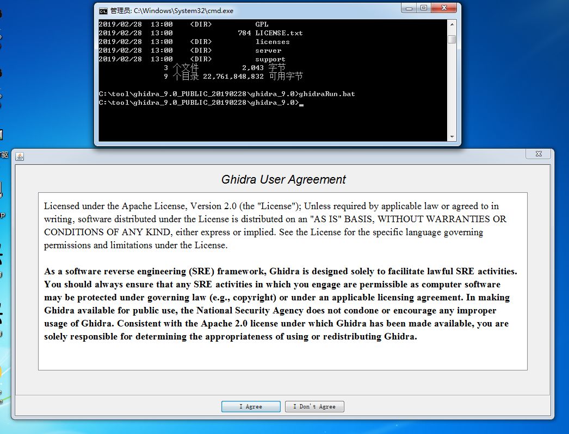The height and width of the screenshot is (434, 569).
Task: Decline with the I Don't Agree button
Action: [x=314, y=406]
